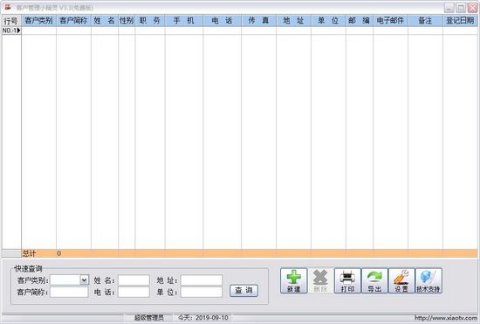Click the 查询 search button
Viewport: 480px width, 324px height.
243,290
